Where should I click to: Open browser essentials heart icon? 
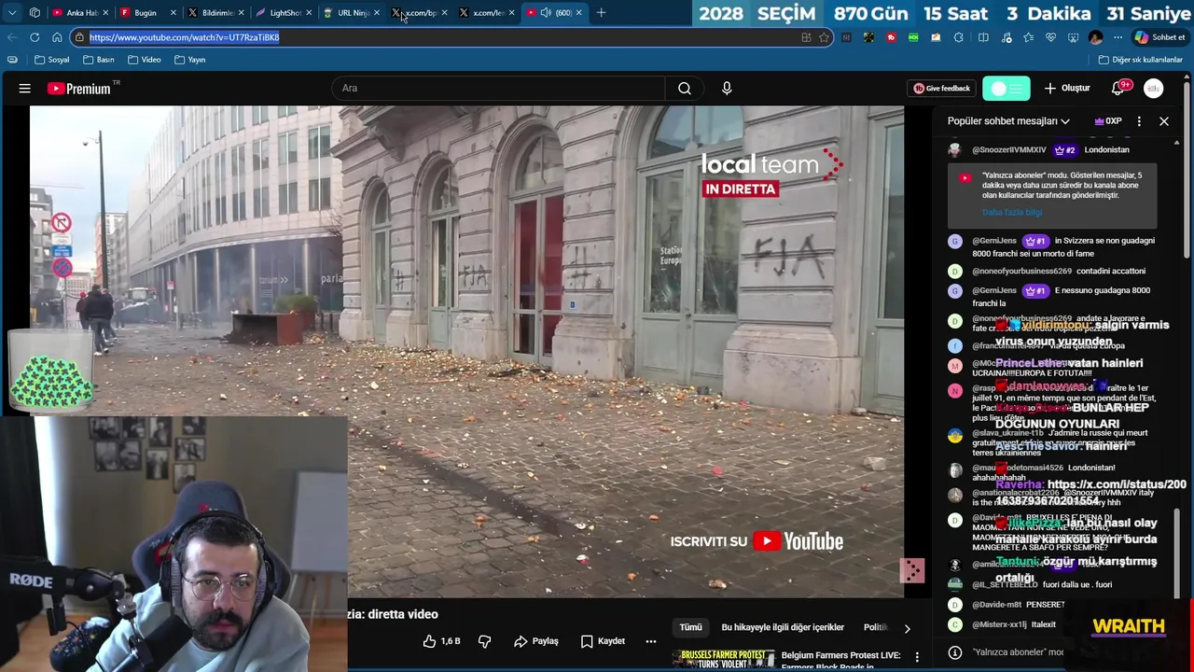coord(1050,37)
